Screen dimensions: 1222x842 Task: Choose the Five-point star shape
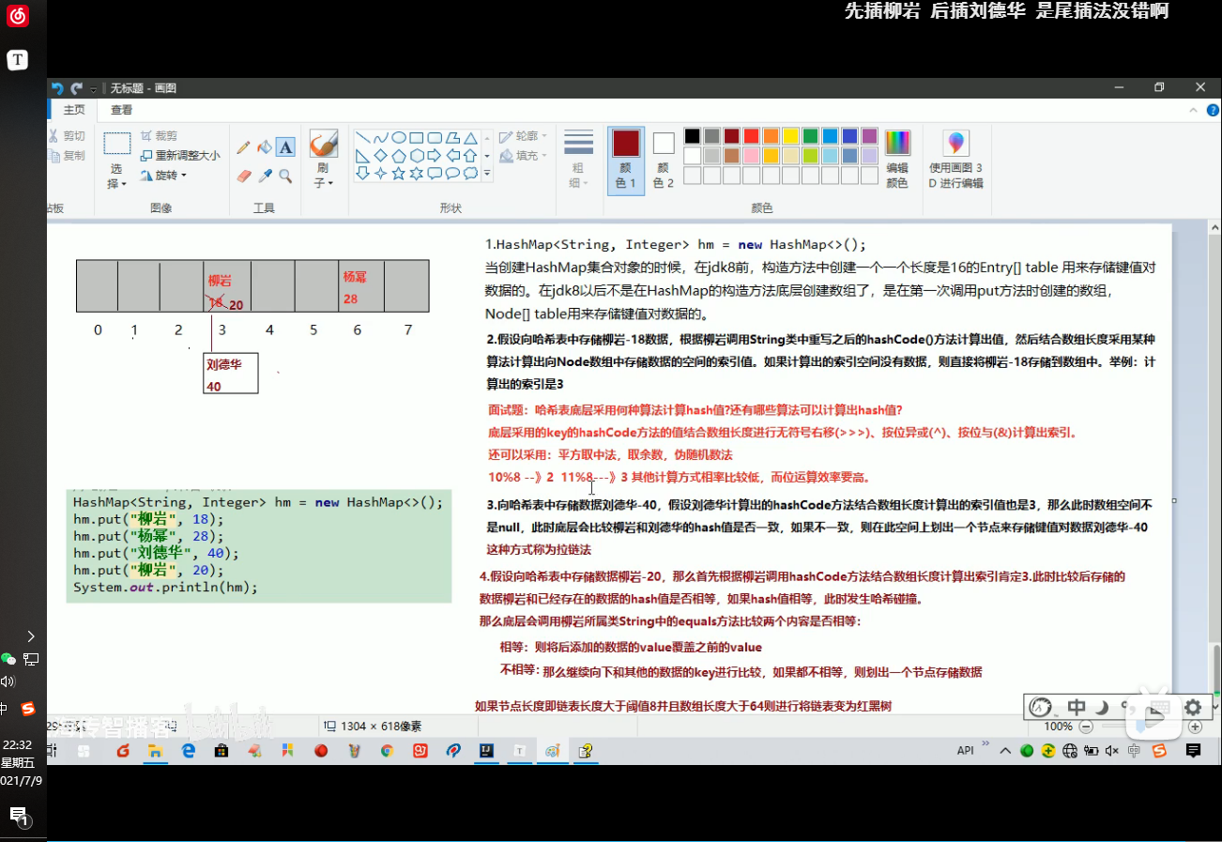click(399, 174)
